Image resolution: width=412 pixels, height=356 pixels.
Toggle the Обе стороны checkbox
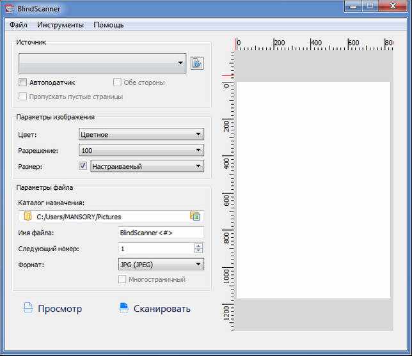117,82
